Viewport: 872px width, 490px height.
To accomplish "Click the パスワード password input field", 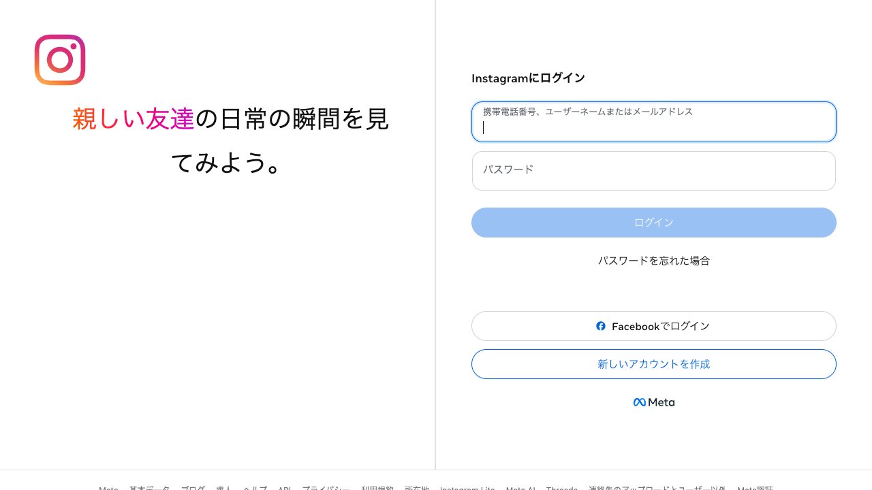I will 653,171.
